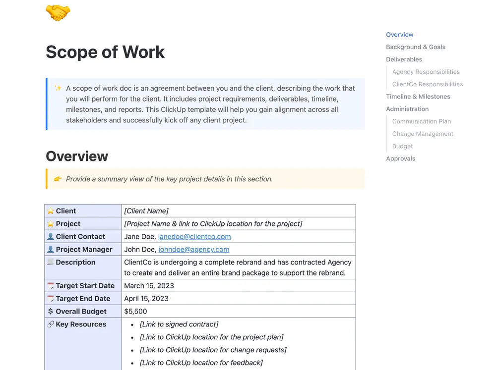Viewport: 496px width, 370px height.
Task: Click the calendar icon beside Target Start Date
Action: (51, 286)
